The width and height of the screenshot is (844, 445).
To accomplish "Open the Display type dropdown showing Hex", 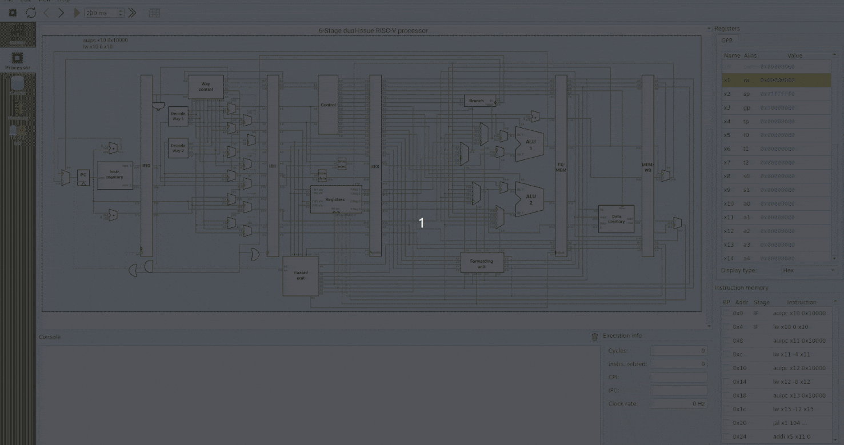I will pyautogui.click(x=809, y=270).
